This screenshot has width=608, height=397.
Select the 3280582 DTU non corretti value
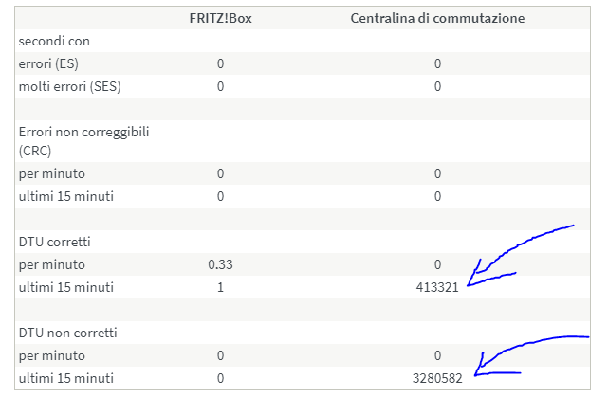(x=437, y=378)
